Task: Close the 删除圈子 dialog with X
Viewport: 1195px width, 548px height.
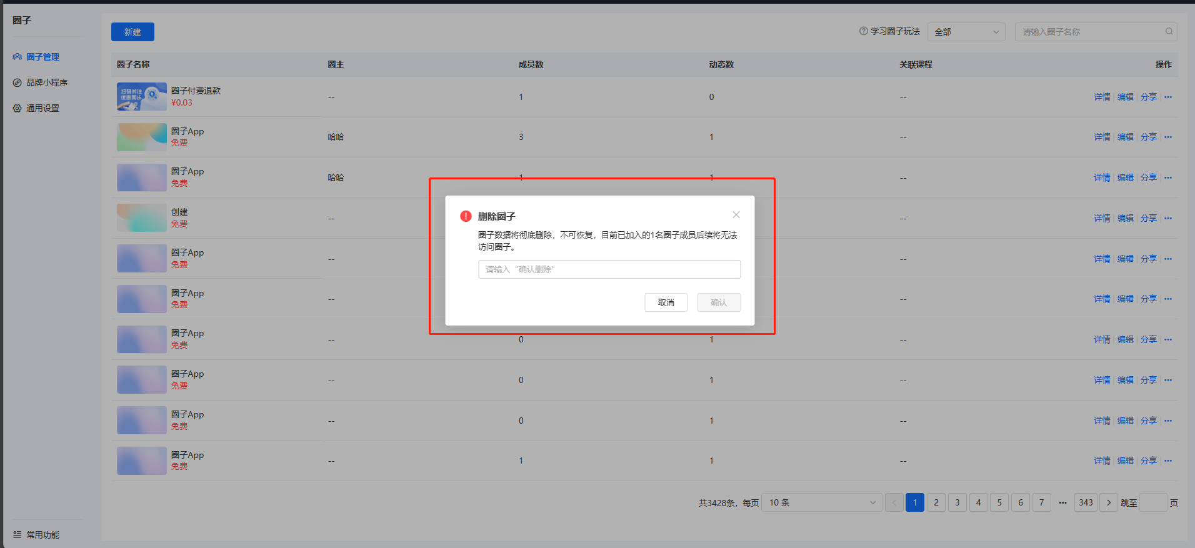Action: [736, 215]
